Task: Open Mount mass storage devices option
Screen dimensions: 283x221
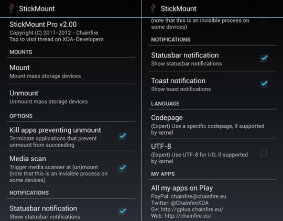Action: 71,71
